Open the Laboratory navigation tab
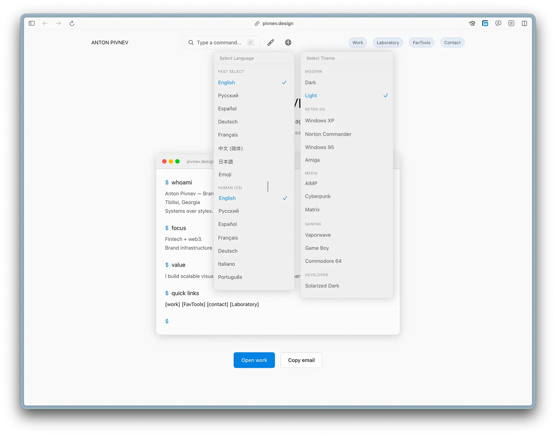 click(387, 42)
